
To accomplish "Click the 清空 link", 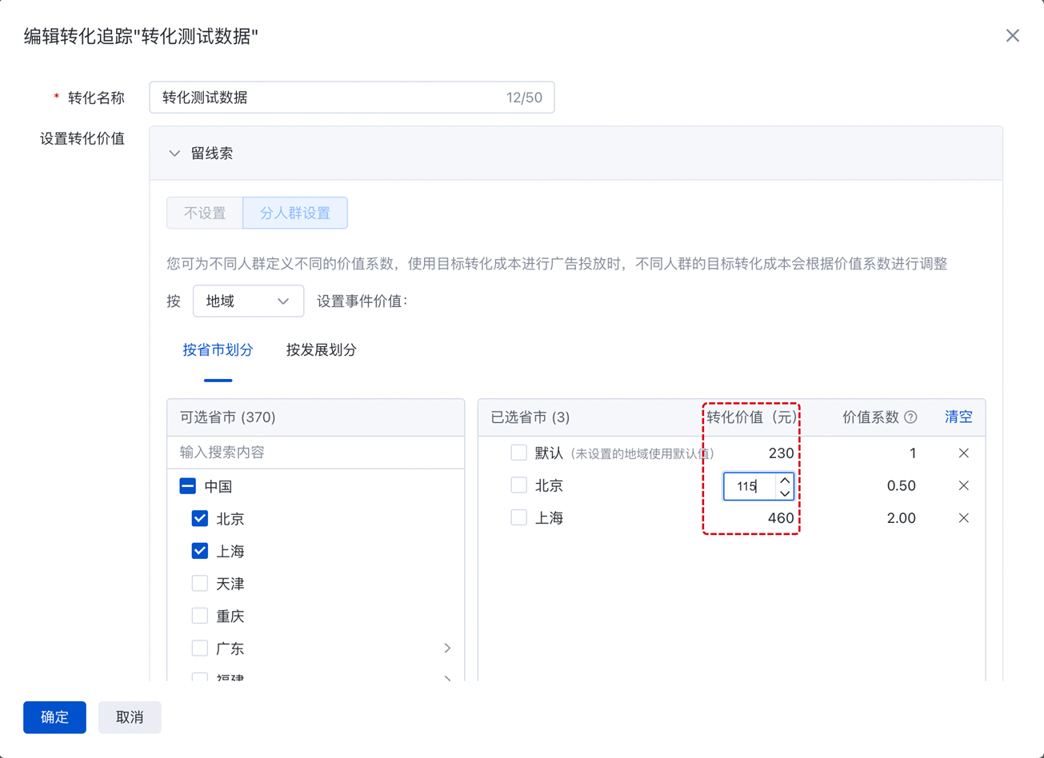I will tap(958, 417).
